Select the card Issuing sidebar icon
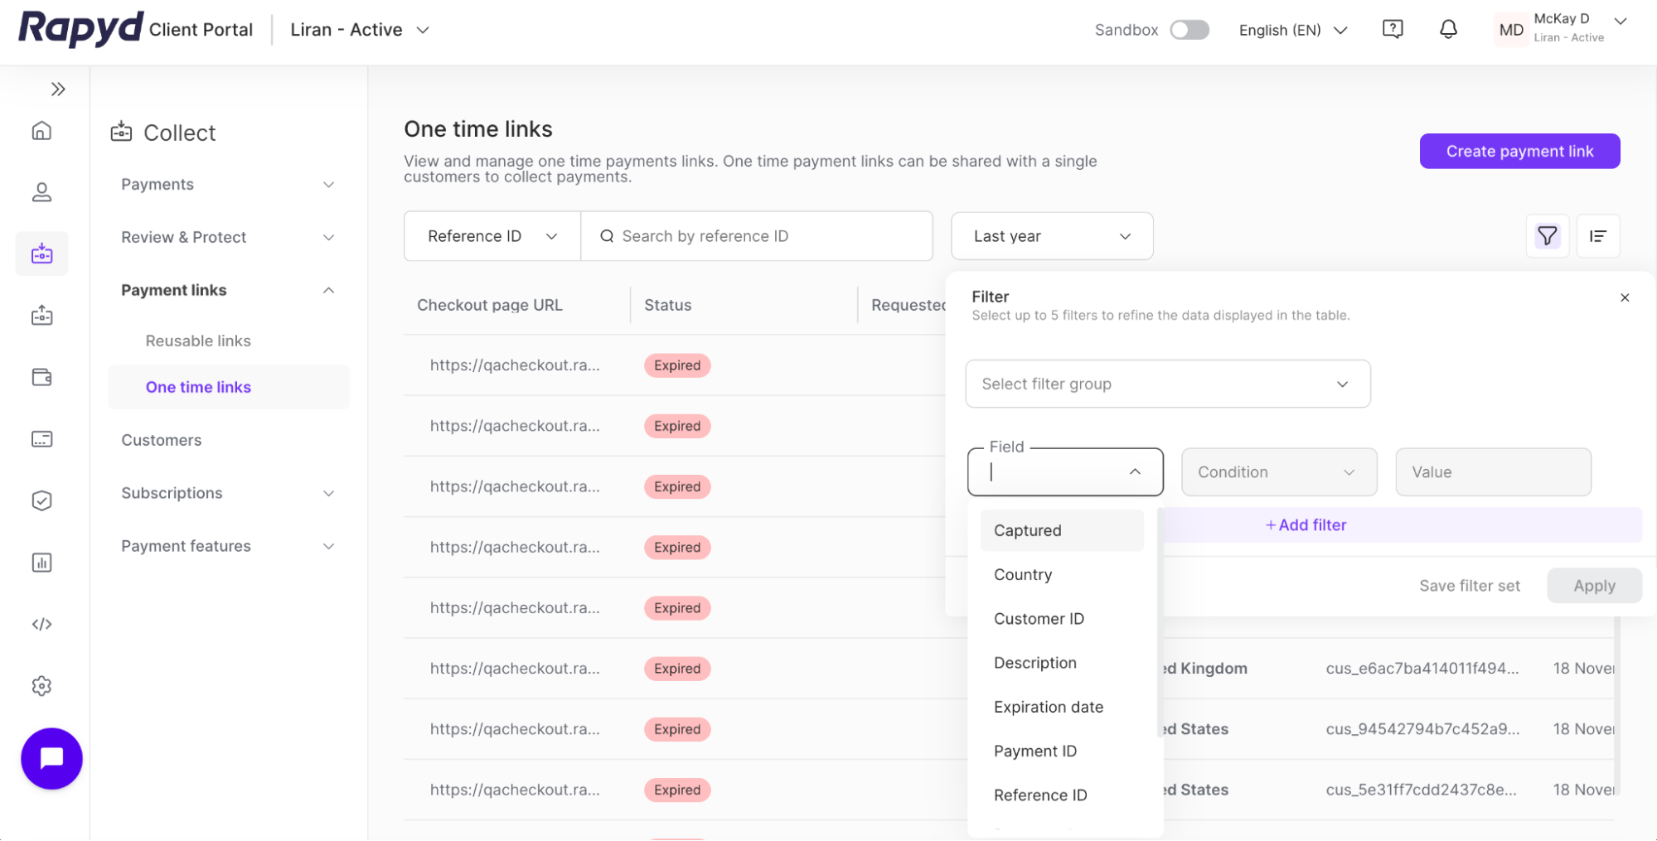The height and width of the screenshot is (841, 1657). coord(41,438)
